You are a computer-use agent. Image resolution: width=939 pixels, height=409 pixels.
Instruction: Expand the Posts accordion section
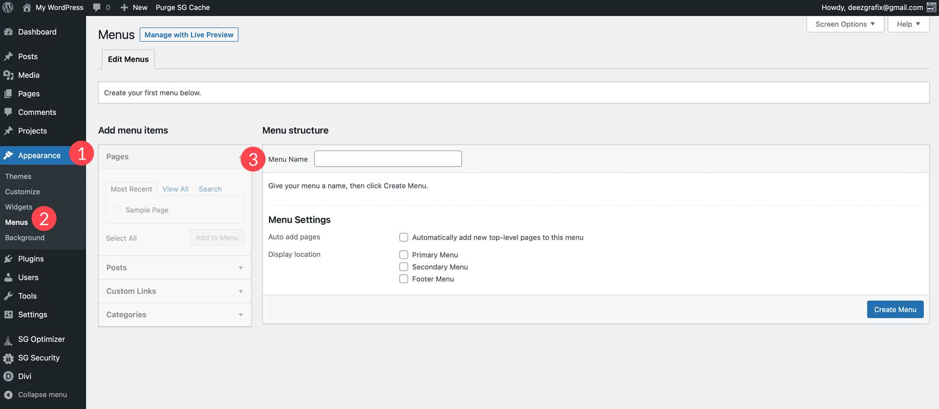tap(175, 268)
